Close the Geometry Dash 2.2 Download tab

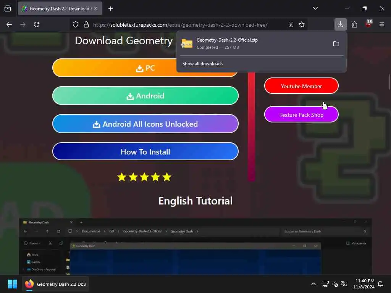pos(96,8)
